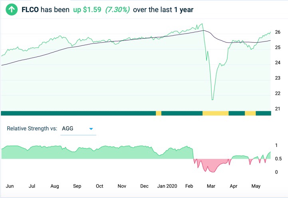Open the AGG relative strength dropdown
Viewport: 288px width, 198px height.
click(78, 129)
